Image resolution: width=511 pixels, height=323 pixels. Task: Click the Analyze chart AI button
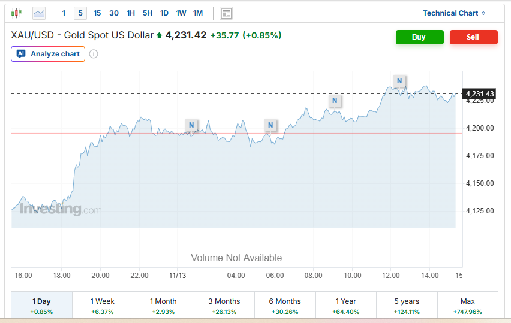point(48,54)
